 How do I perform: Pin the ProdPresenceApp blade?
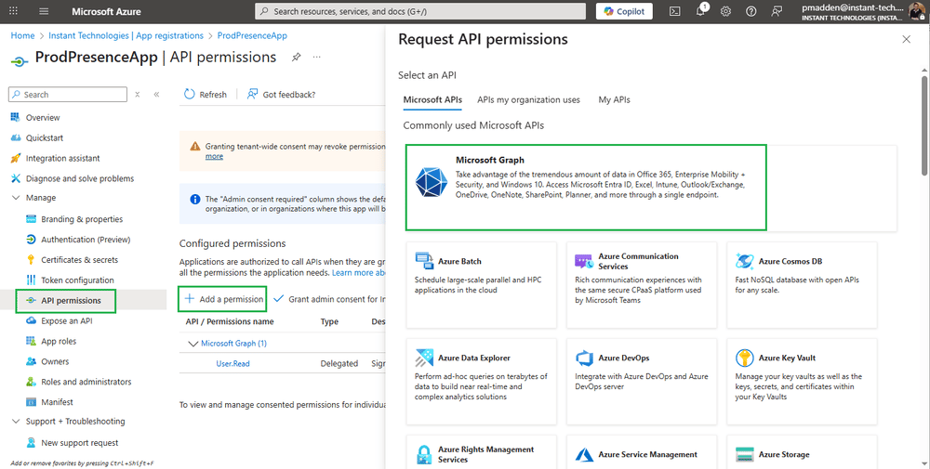pyautogui.click(x=296, y=58)
